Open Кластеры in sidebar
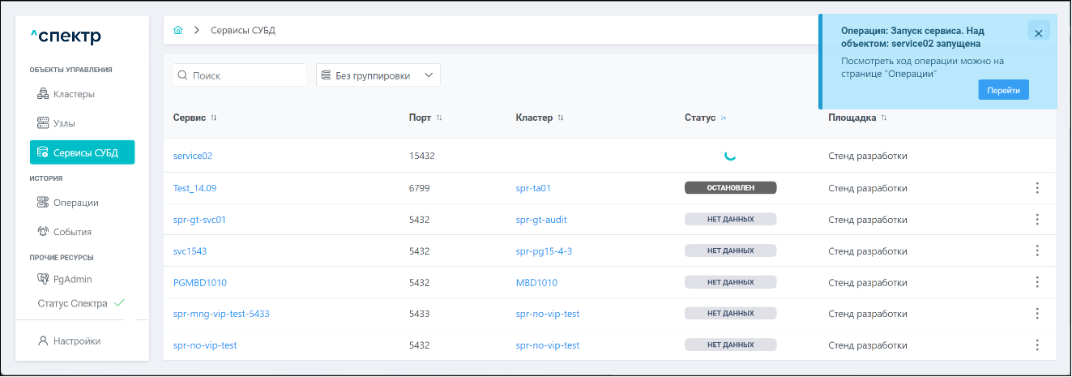This screenshot has width=1072, height=377. pos(74,94)
